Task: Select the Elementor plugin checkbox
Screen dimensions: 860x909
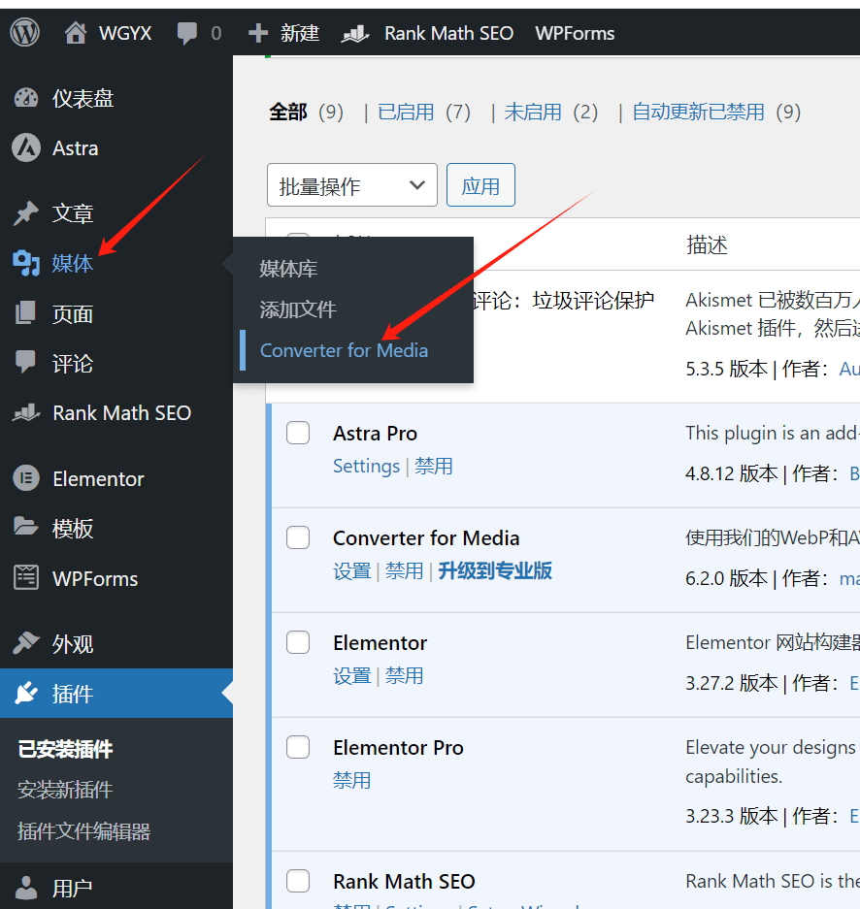Action: coord(298,642)
